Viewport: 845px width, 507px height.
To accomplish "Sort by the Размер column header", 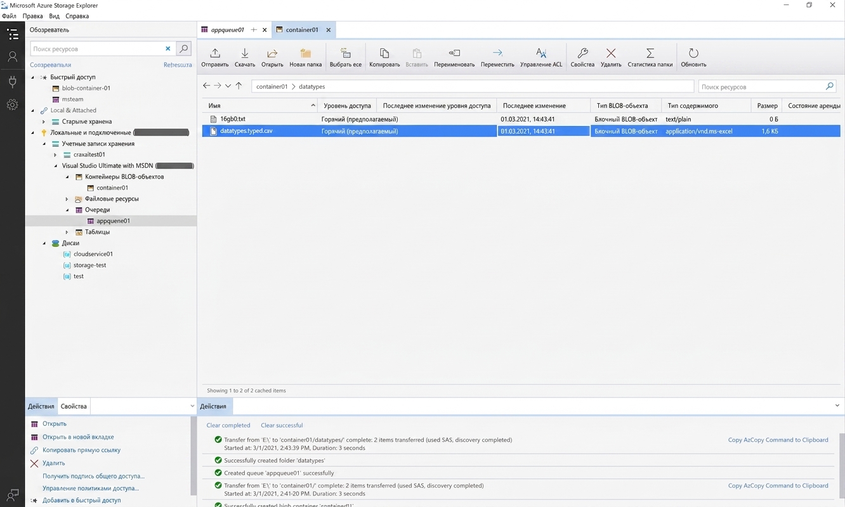I will pyautogui.click(x=767, y=106).
